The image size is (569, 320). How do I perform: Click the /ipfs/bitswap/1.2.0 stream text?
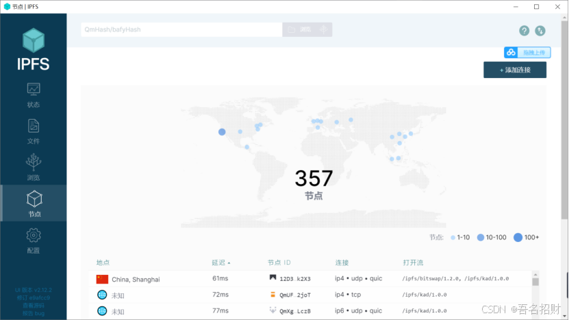click(x=431, y=278)
